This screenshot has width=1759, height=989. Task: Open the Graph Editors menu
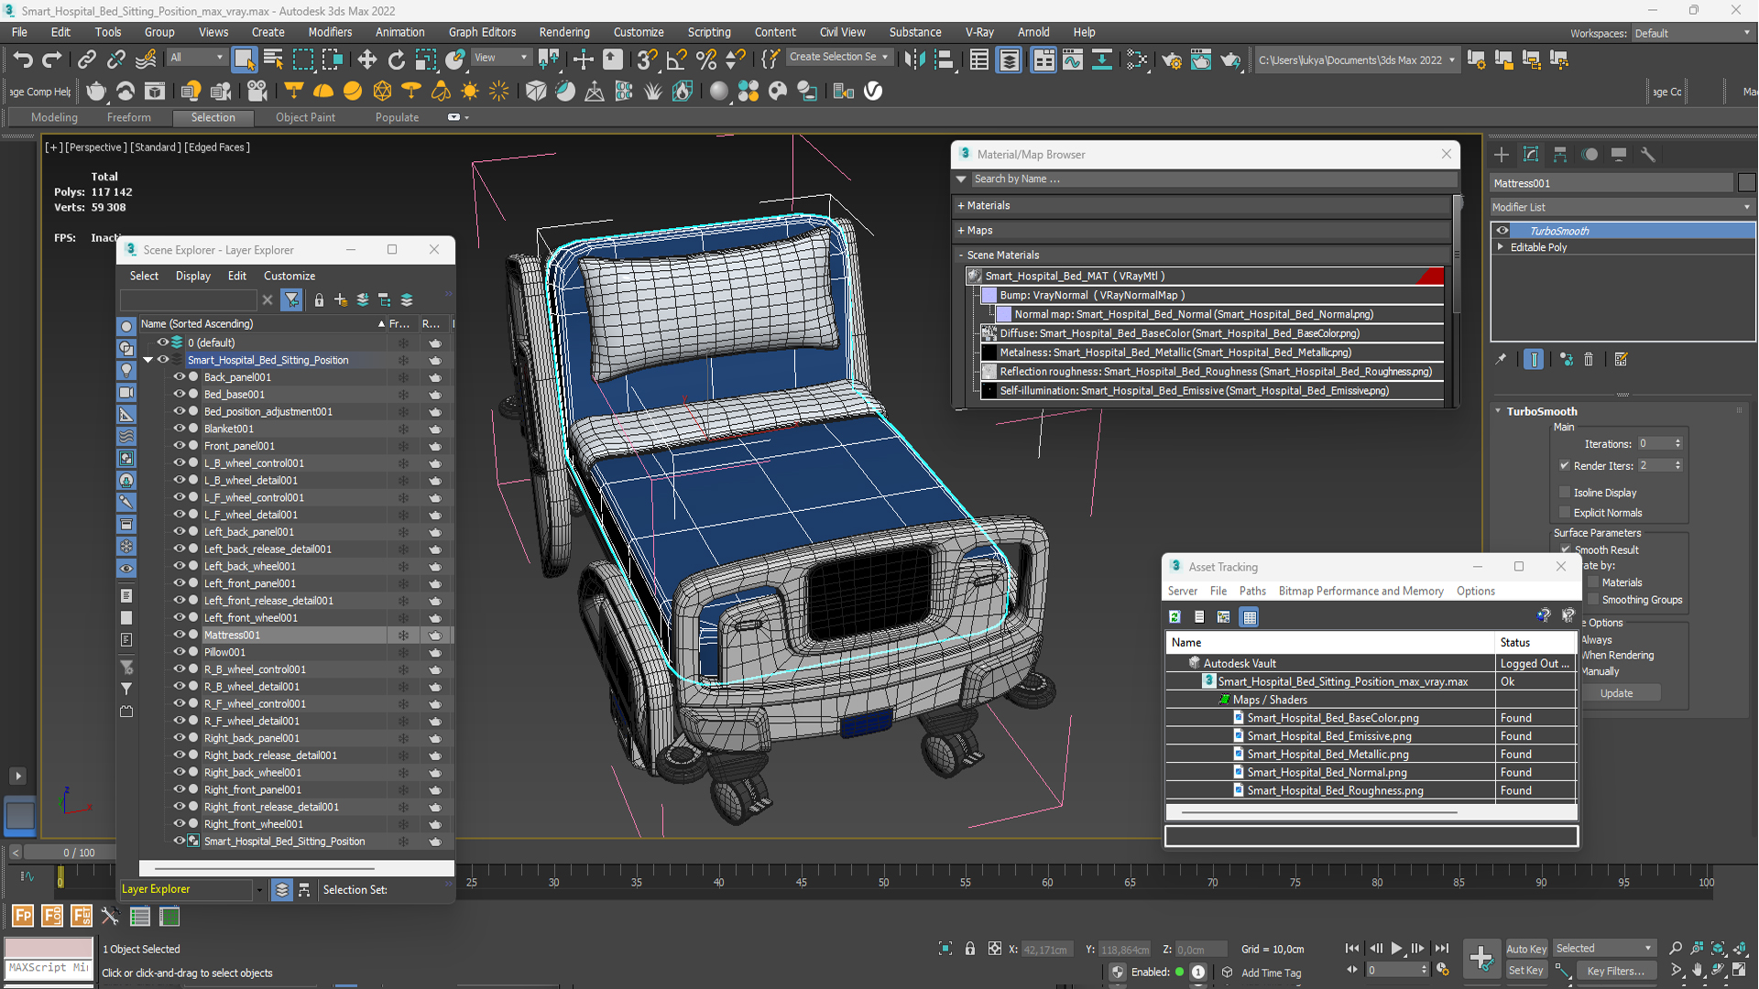(482, 32)
